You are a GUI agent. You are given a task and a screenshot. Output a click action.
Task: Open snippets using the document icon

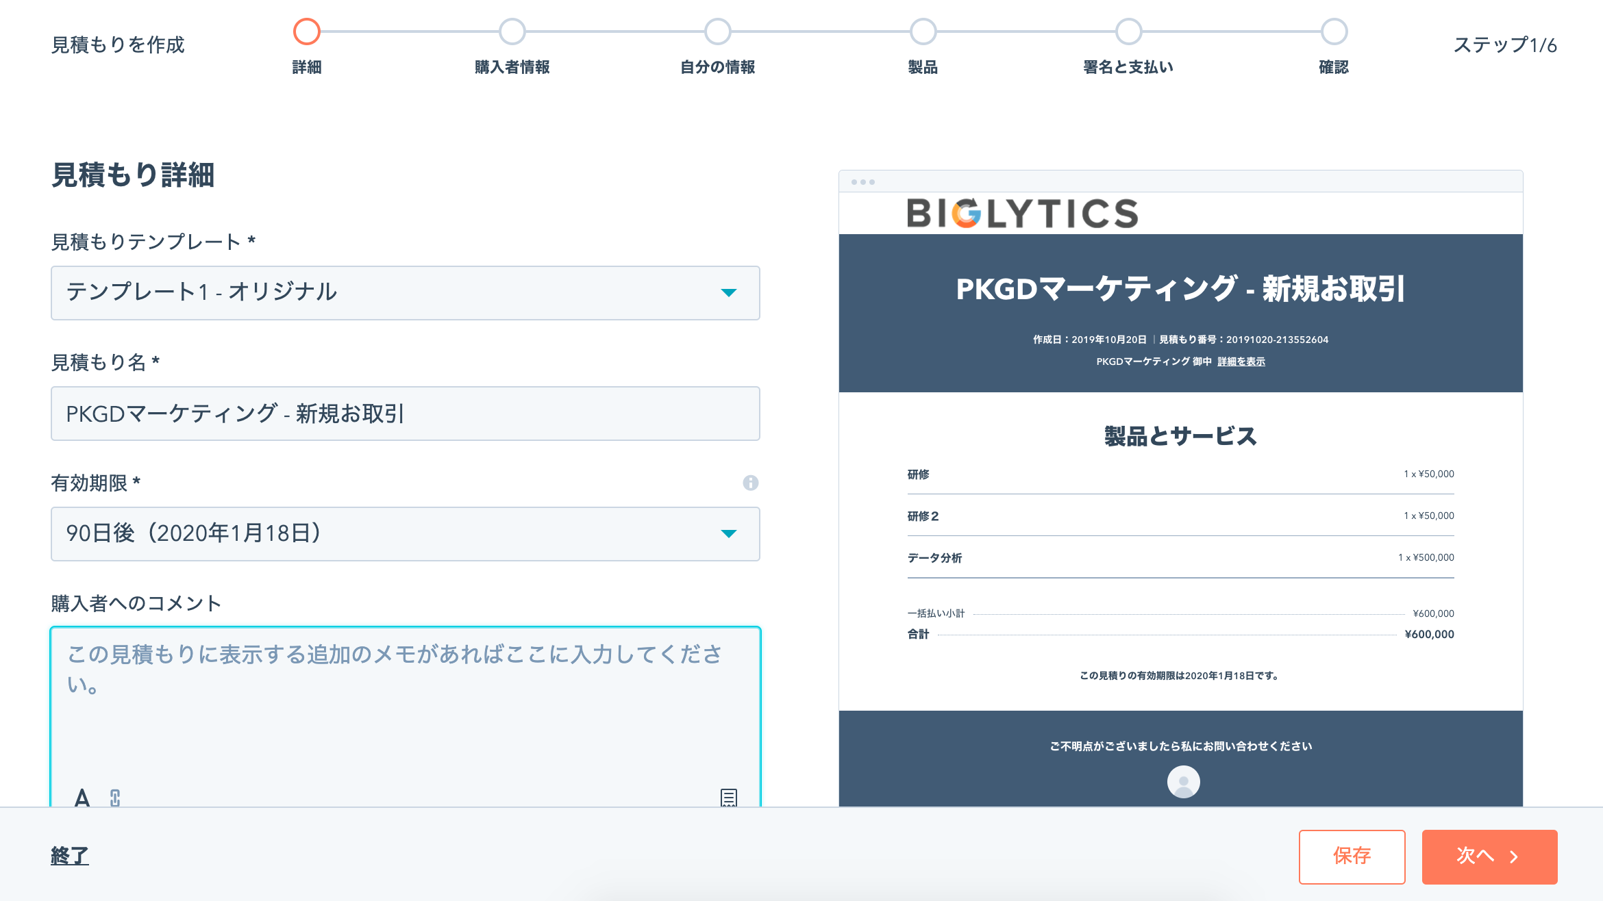click(729, 798)
